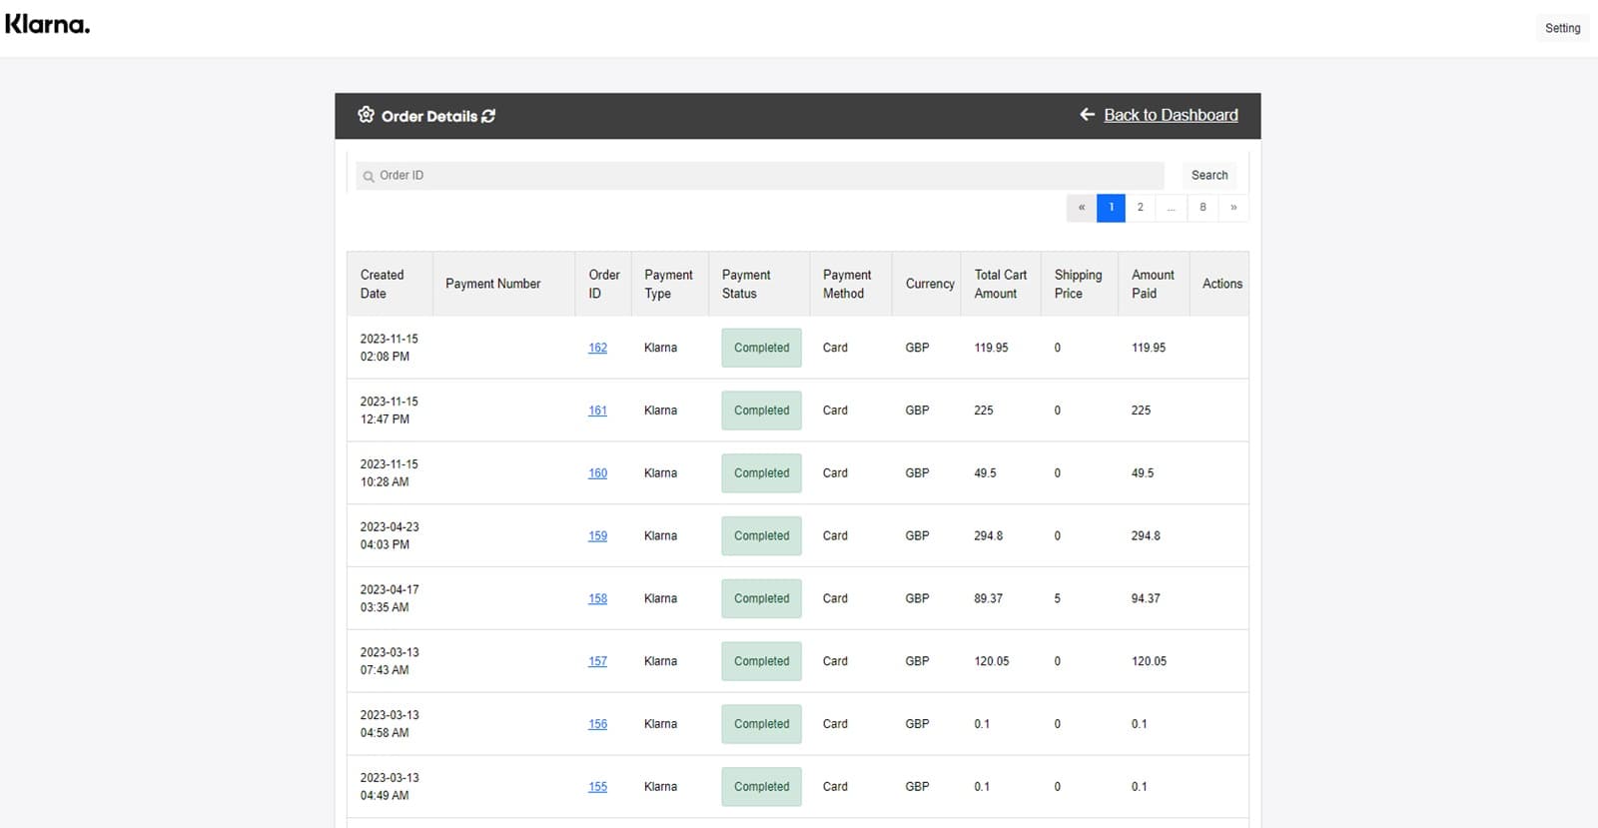Click the Completed status of order 155

tap(761, 787)
